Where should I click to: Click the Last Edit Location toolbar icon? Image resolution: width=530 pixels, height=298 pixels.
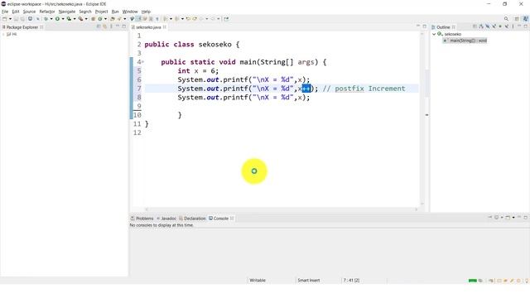(x=188, y=19)
